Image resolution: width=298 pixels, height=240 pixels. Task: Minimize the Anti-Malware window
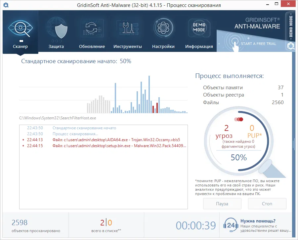point(268,4)
